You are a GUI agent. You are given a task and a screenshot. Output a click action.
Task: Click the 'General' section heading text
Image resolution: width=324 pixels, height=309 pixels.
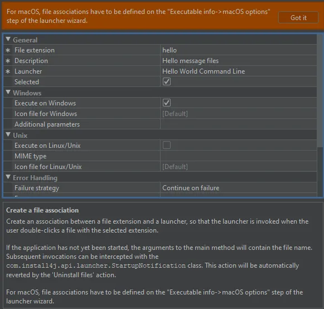point(25,40)
